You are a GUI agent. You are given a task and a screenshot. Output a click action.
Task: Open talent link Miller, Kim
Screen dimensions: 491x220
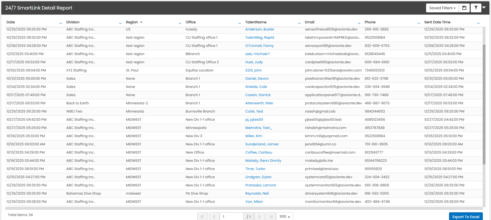(254, 136)
